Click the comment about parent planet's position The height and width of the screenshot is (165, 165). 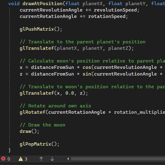click(x=82, y=42)
